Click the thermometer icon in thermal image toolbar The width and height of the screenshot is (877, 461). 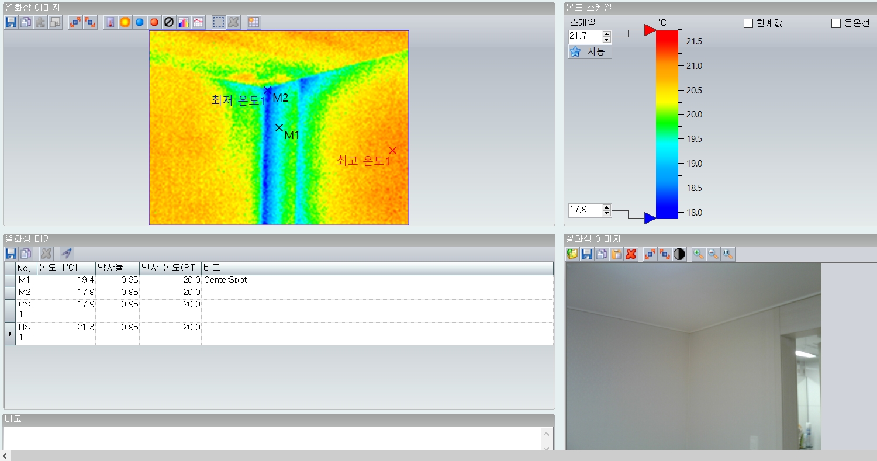pos(110,22)
